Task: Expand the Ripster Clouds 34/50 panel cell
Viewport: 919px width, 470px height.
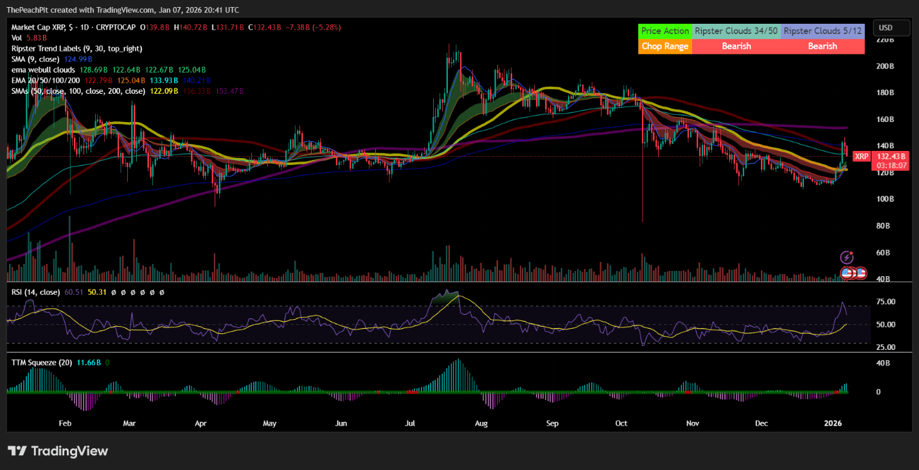Action: pyautogui.click(x=736, y=30)
